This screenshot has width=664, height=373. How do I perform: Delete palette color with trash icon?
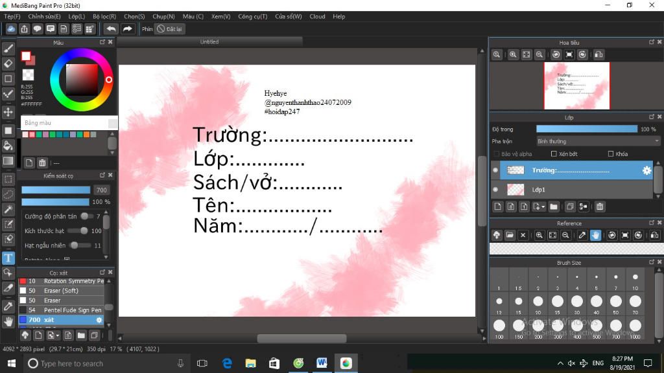point(42,163)
